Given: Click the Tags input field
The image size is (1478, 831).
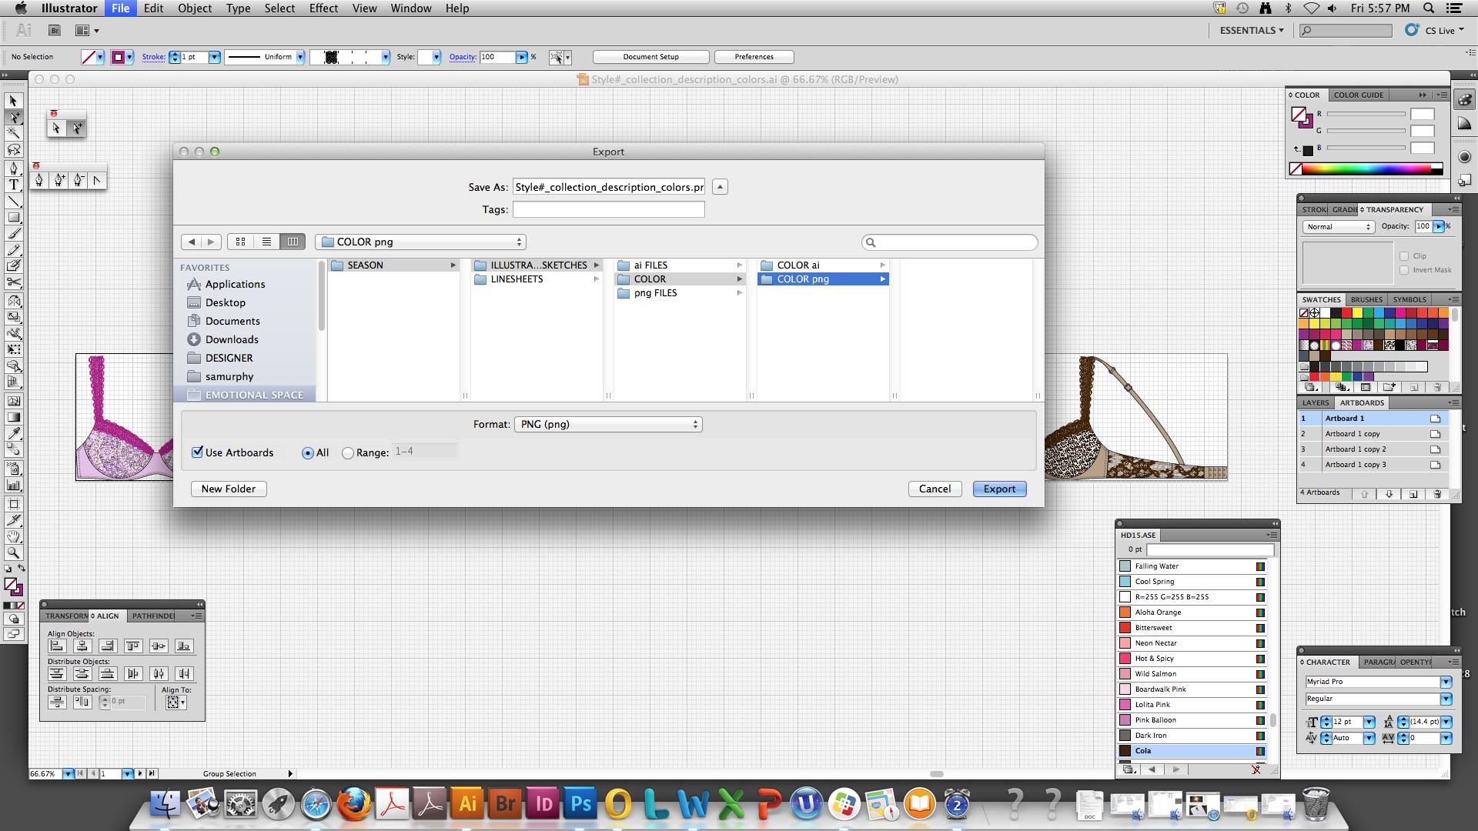Looking at the screenshot, I should 608,209.
